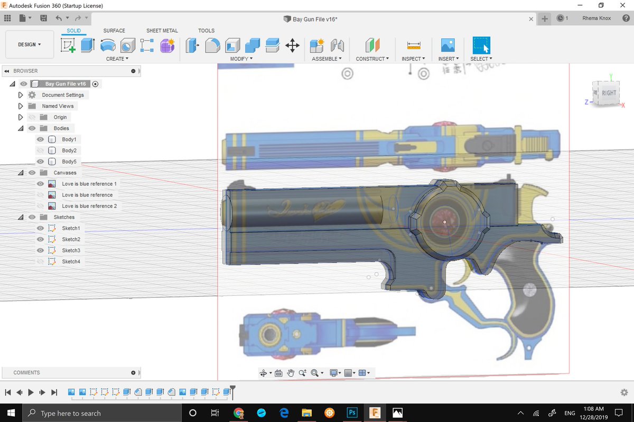
Task: Click the Offset Plane icon
Action: pos(372,45)
